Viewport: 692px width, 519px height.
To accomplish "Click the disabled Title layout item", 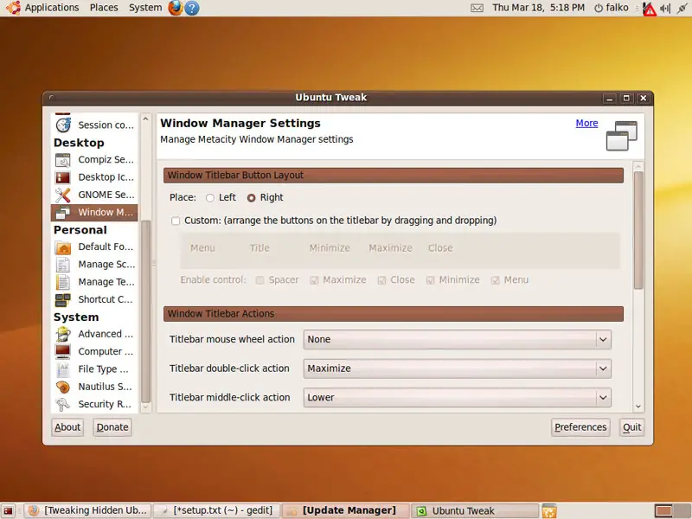I will click(259, 248).
